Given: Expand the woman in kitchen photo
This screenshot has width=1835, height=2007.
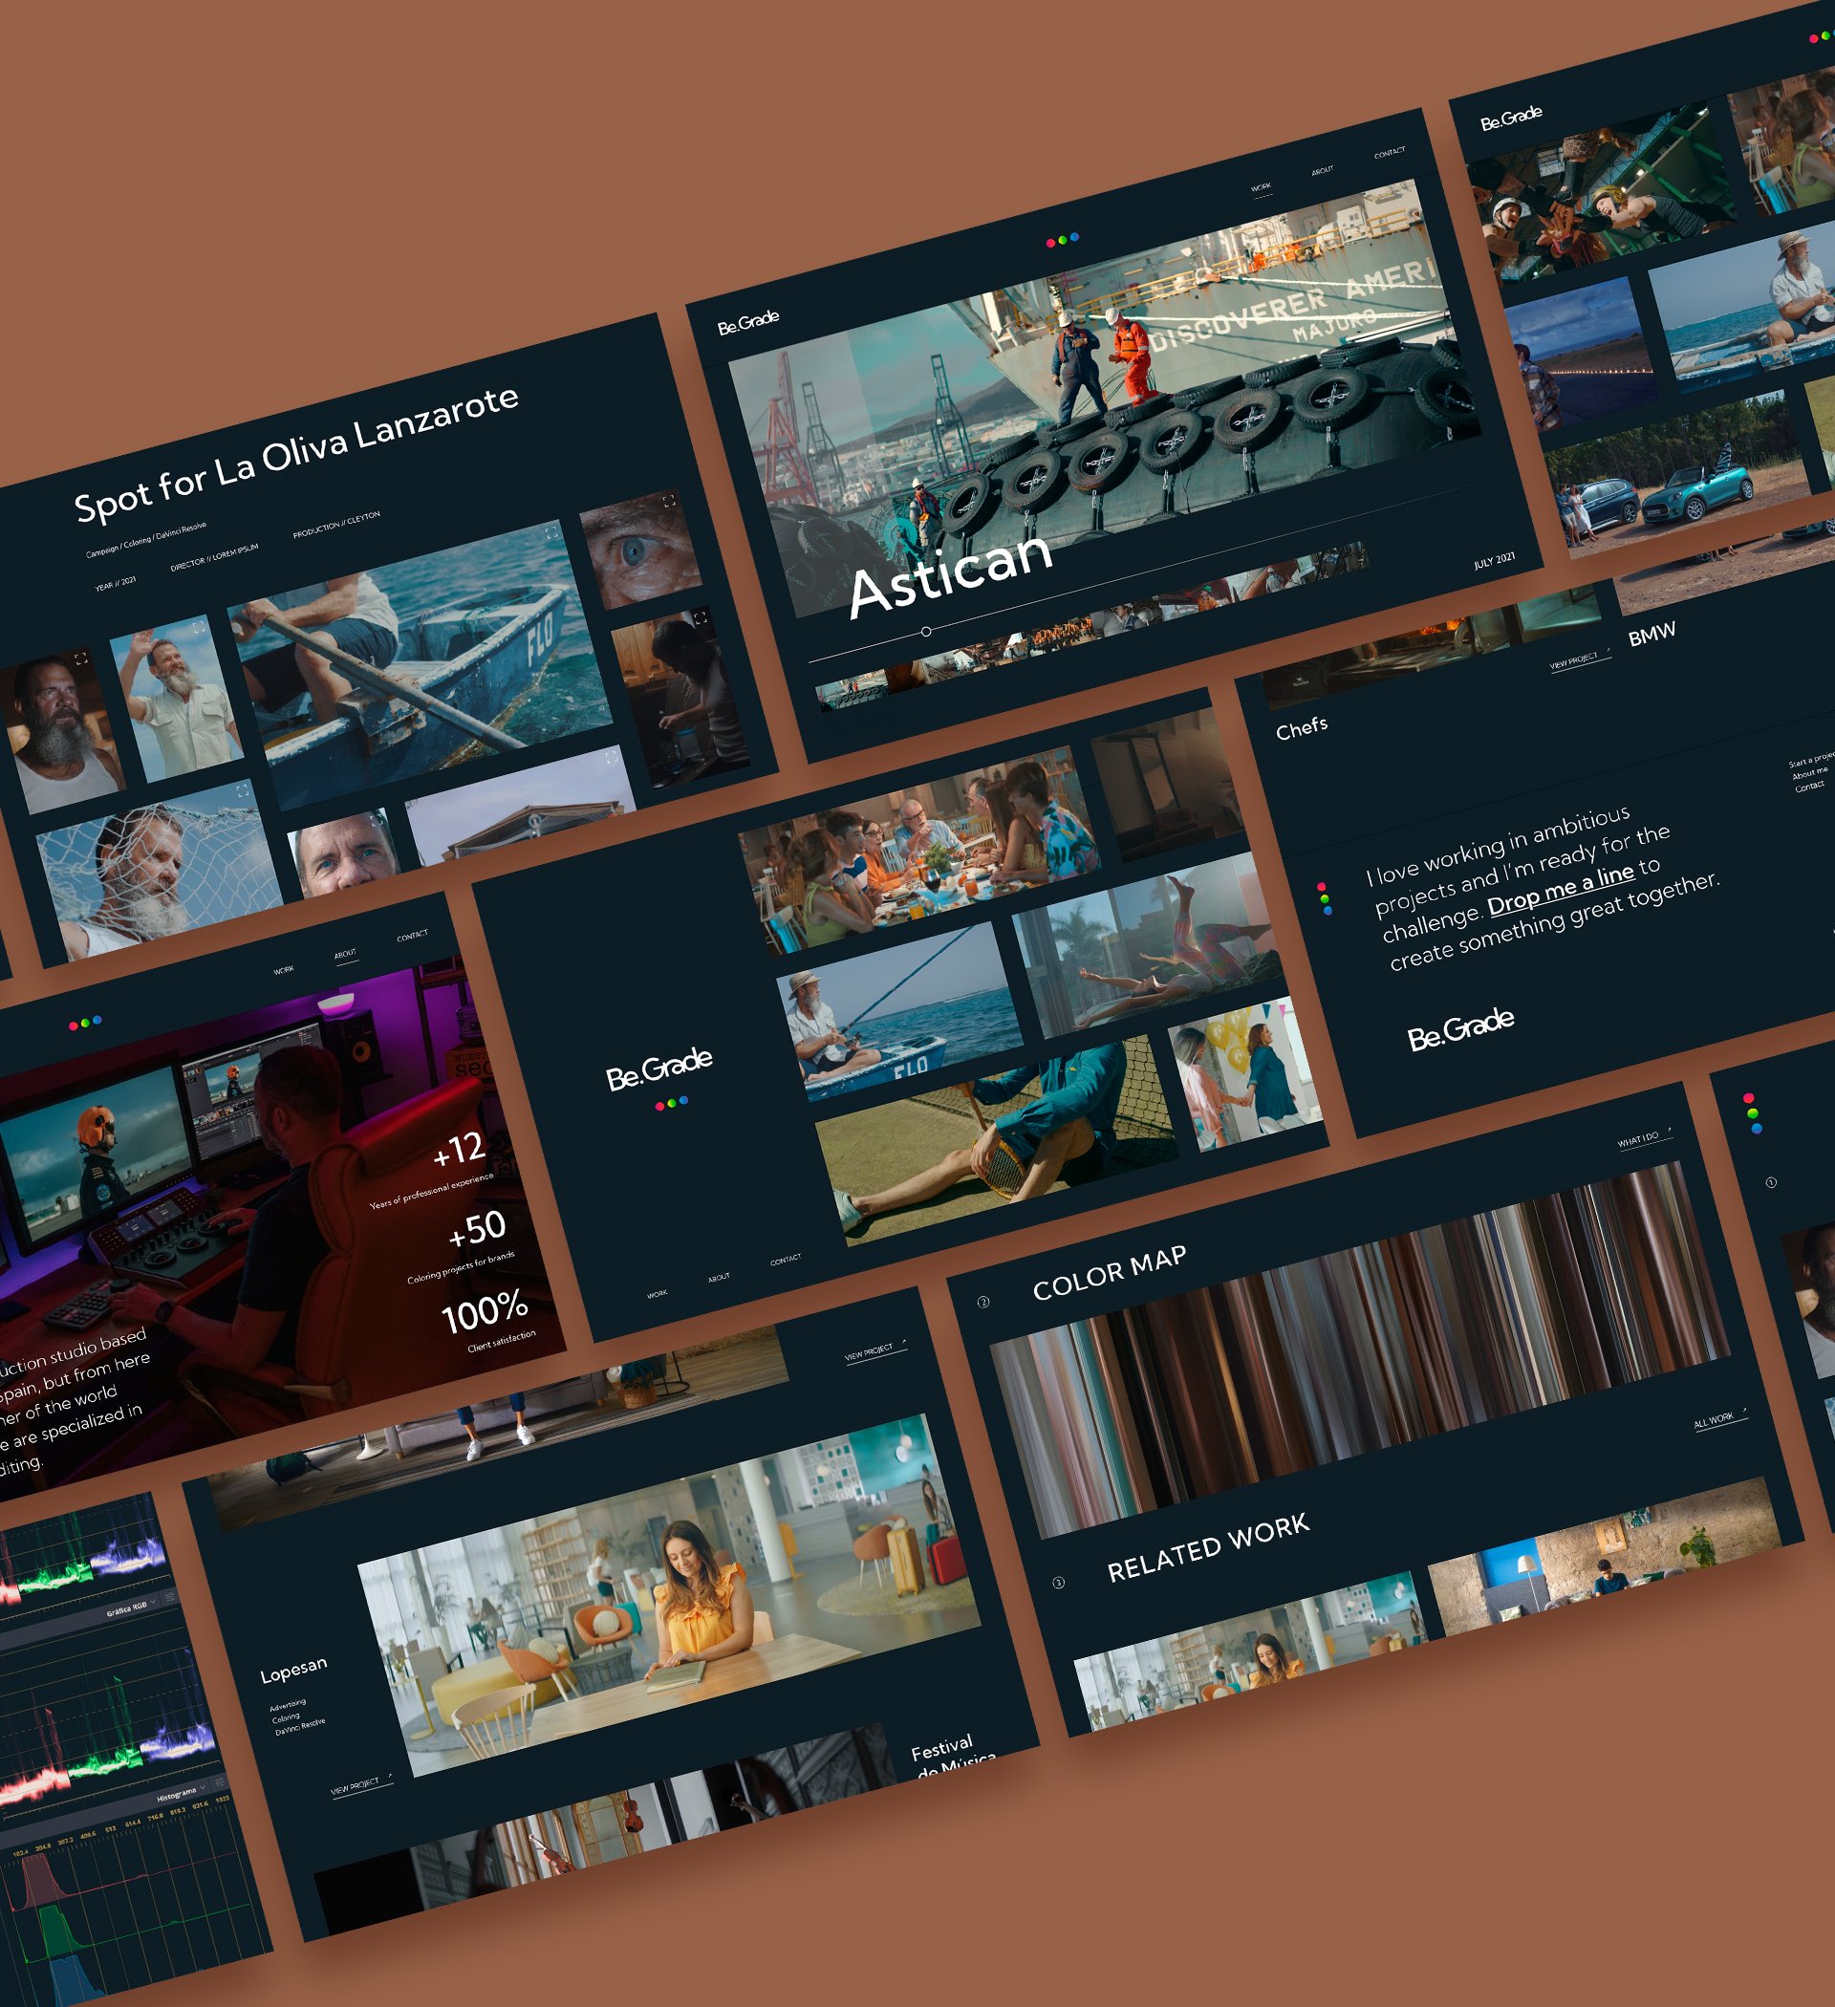Looking at the screenshot, I should (700, 618).
